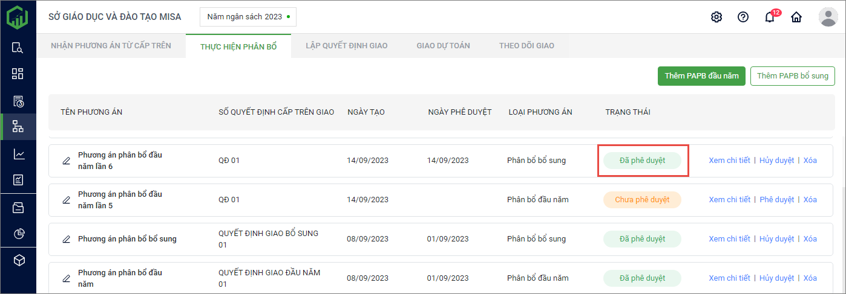Image resolution: width=846 pixels, height=294 pixels.
Task: Open the user avatar menu
Action: pos(828,17)
